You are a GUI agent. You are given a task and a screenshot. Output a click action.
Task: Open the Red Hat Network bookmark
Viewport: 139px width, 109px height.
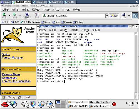pyautogui.click(x=30, y=22)
